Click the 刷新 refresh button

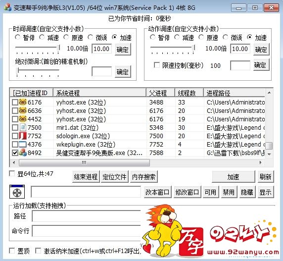[x=266, y=177]
